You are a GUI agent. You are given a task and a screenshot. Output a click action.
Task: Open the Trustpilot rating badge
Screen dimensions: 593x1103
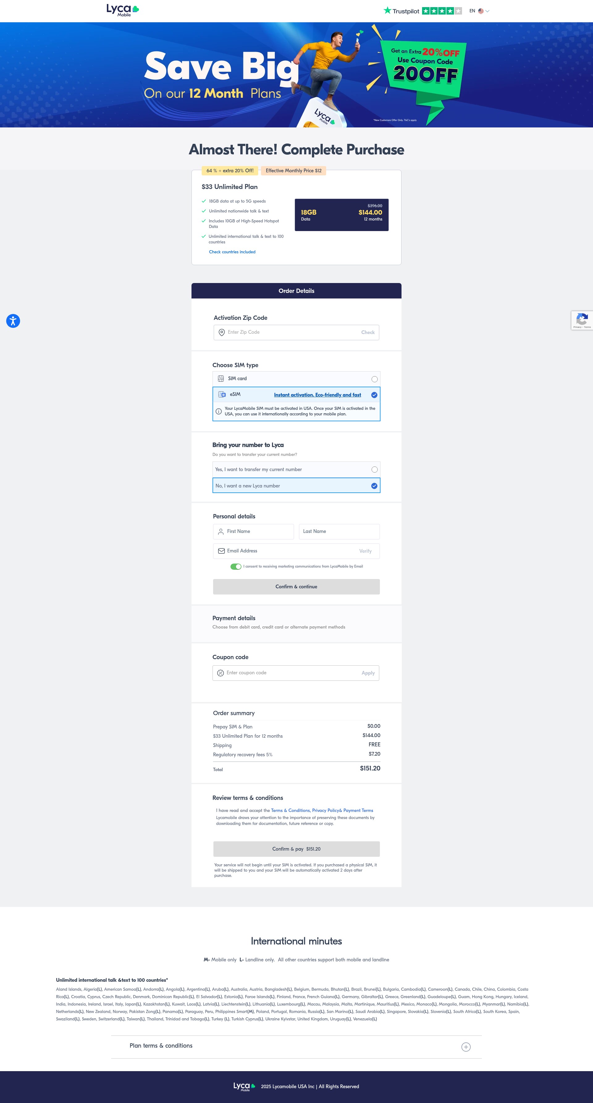[x=423, y=11]
